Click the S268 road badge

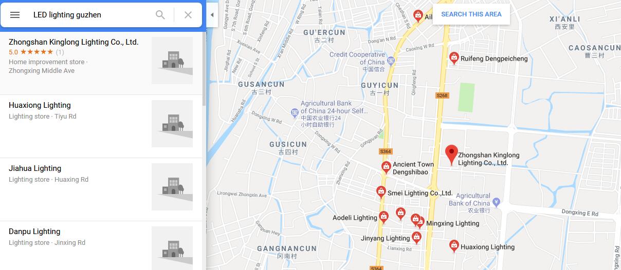coord(442,95)
